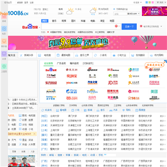This screenshot has height=167, width=167.
Task: Open the @163.com email domain dropdown
Action: (x=134, y=13)
